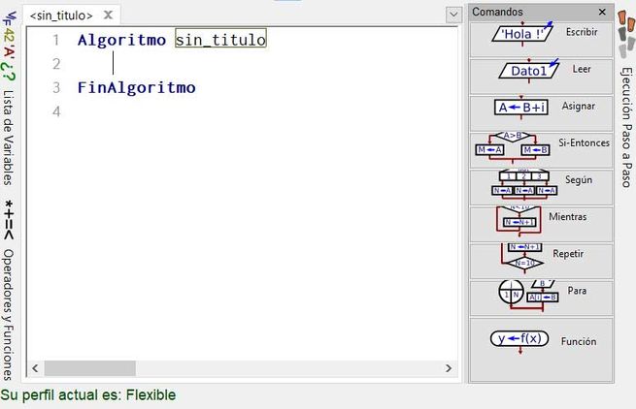636x409 pixels.
Task: Click the Comandos panel title
Action: pyautogui.click(x=497, y=12)
